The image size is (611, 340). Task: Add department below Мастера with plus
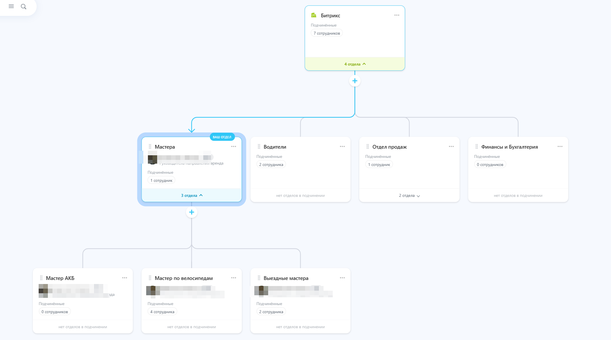click(x=191, y=212)
